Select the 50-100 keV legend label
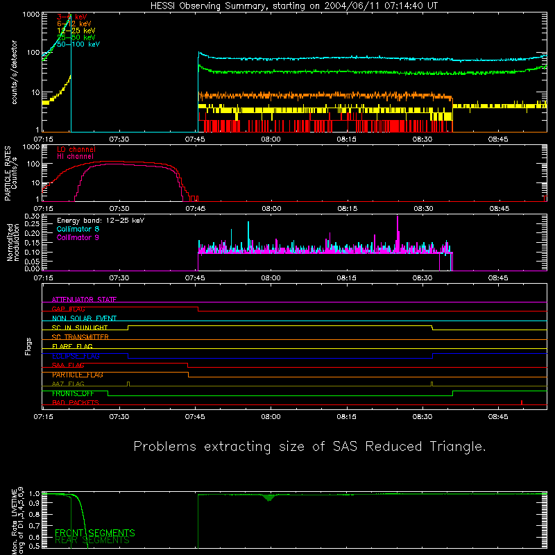This screenshot has width=555, height=555. (78, 44)
